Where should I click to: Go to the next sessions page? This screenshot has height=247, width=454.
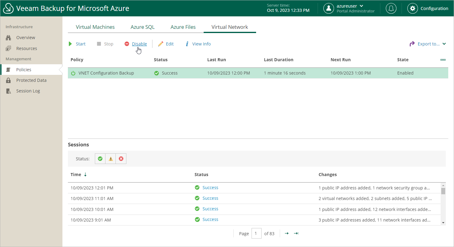pyautogui.click(x=286, y=233)
